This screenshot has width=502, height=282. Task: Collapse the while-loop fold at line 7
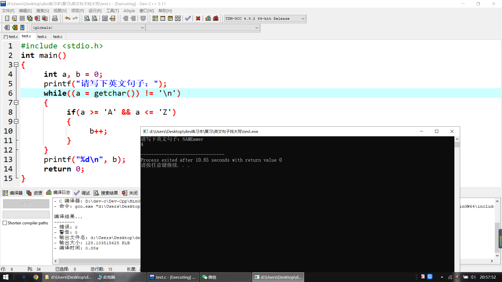(x=16, y=102)
